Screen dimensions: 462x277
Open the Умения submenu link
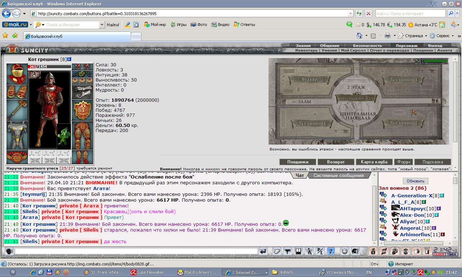pyautogui.click(x=329, y=50)
